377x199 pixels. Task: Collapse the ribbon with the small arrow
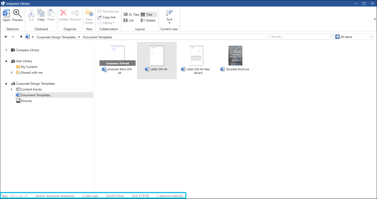click(x=374, y=19)
